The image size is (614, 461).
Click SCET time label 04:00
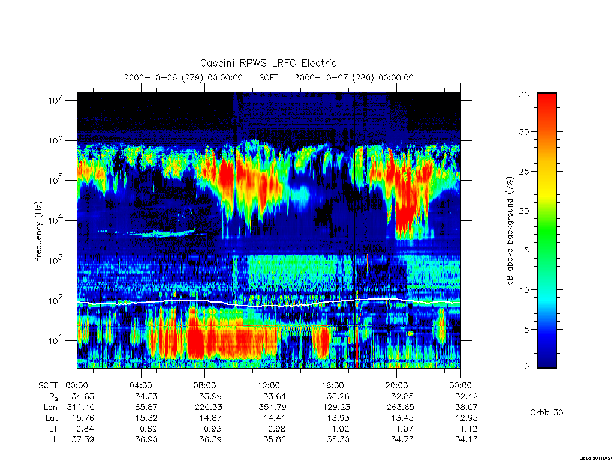[x=141, y=385]
